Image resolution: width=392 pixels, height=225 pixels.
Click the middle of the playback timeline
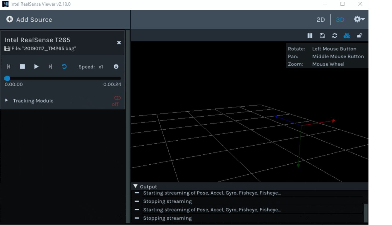pos(63,78)
